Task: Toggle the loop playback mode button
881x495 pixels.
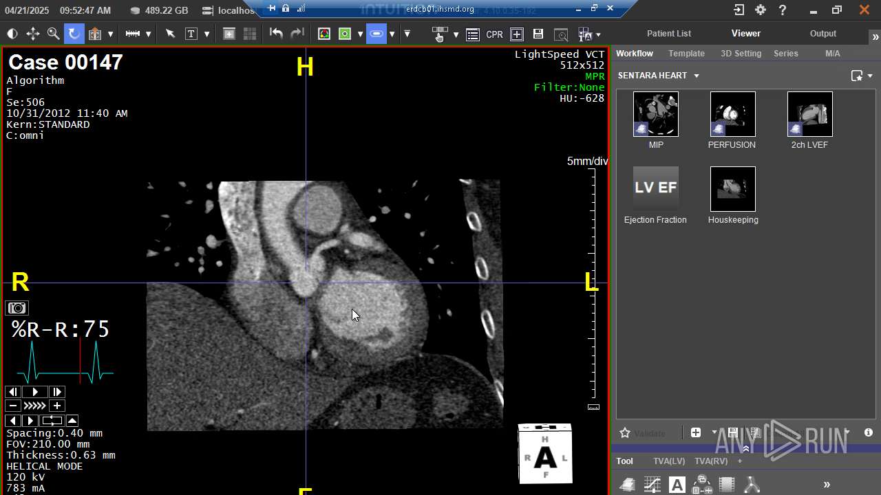Action: (x=52, y=421)
